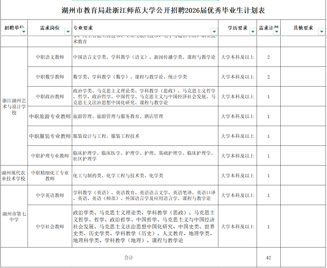Select the 中职精细化工专业教师 cell
This screenshot has height=268, width=327.
click(50, 175)
